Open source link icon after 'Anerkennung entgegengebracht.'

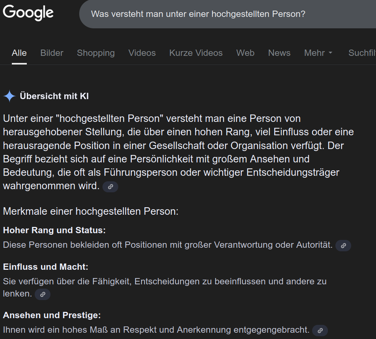tap(320, 330)
